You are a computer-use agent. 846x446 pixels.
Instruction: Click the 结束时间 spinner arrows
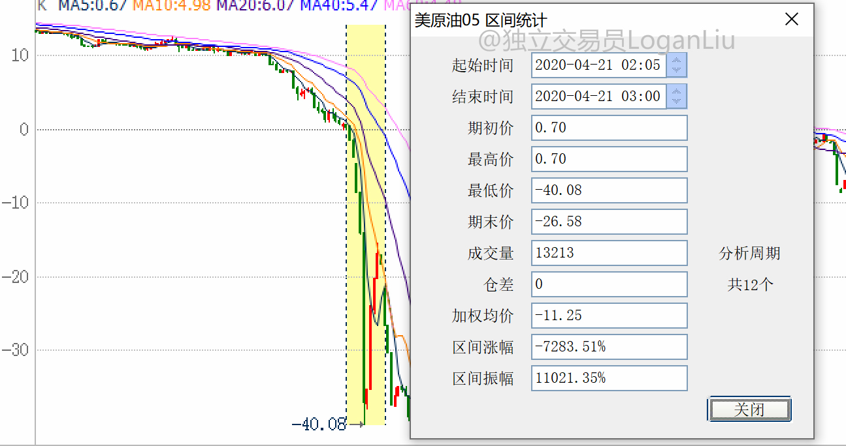point(677,97)
